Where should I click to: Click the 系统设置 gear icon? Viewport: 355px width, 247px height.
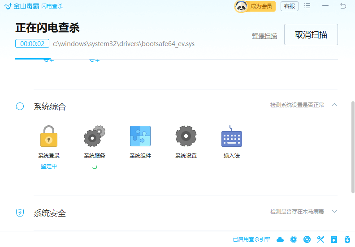click(186, 136)
